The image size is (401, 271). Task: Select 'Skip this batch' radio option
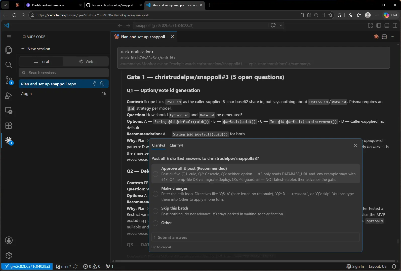tap(155, 211)
